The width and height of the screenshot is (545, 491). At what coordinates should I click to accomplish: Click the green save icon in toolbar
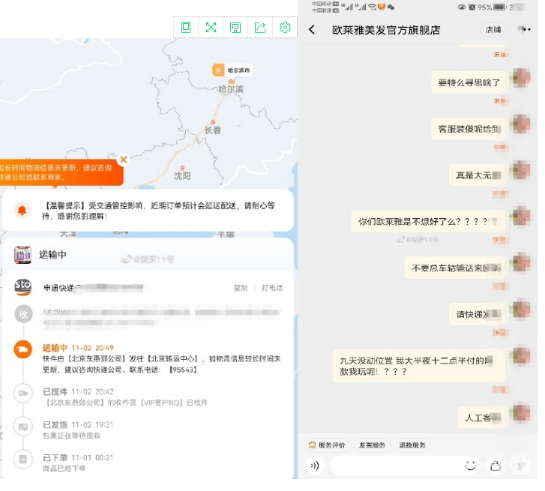[235, 28]
